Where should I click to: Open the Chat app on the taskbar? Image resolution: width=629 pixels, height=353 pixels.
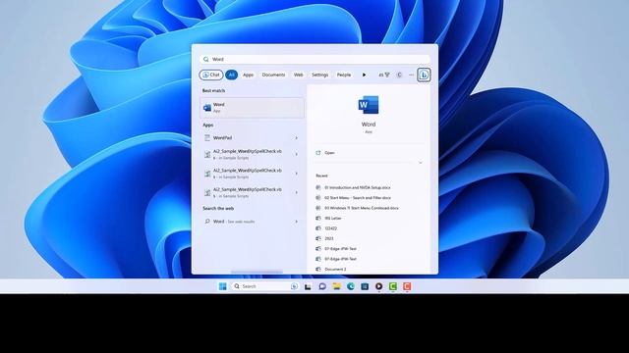[x=322, y=286]
